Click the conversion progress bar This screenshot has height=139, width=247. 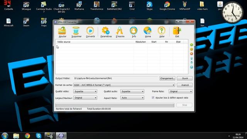[115, 105]
